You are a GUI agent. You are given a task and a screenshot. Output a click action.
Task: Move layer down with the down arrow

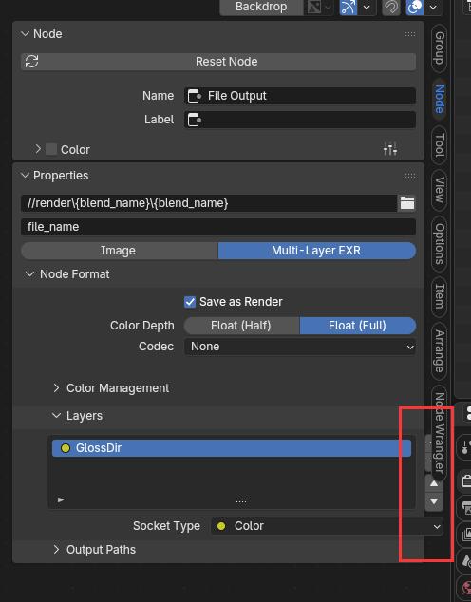434,501
